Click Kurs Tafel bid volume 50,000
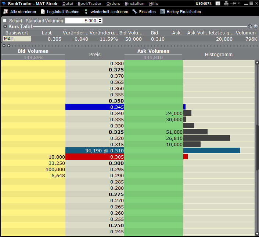The height and width of the screenshot is (237, 259). click(x=133, y=39)
